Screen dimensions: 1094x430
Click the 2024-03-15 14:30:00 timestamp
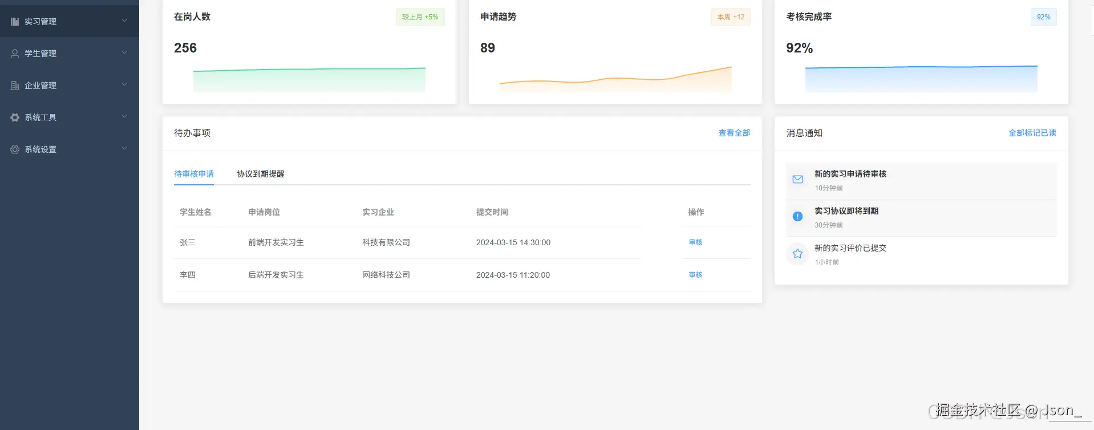(513, 242)
